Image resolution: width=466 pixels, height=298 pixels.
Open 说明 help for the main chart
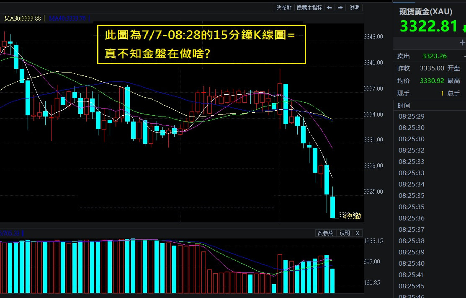(x=354, y=8)
